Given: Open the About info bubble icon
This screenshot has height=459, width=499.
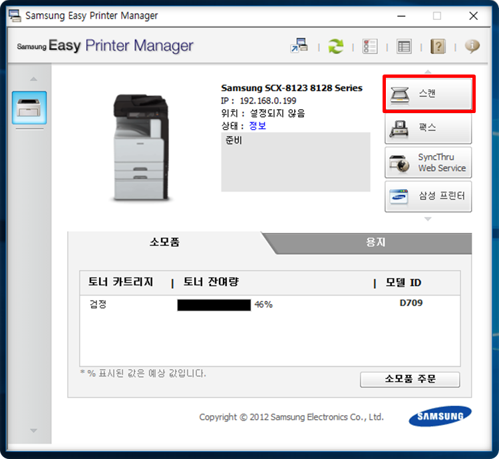Looking at the screenshot, I should tap(472, 46).
